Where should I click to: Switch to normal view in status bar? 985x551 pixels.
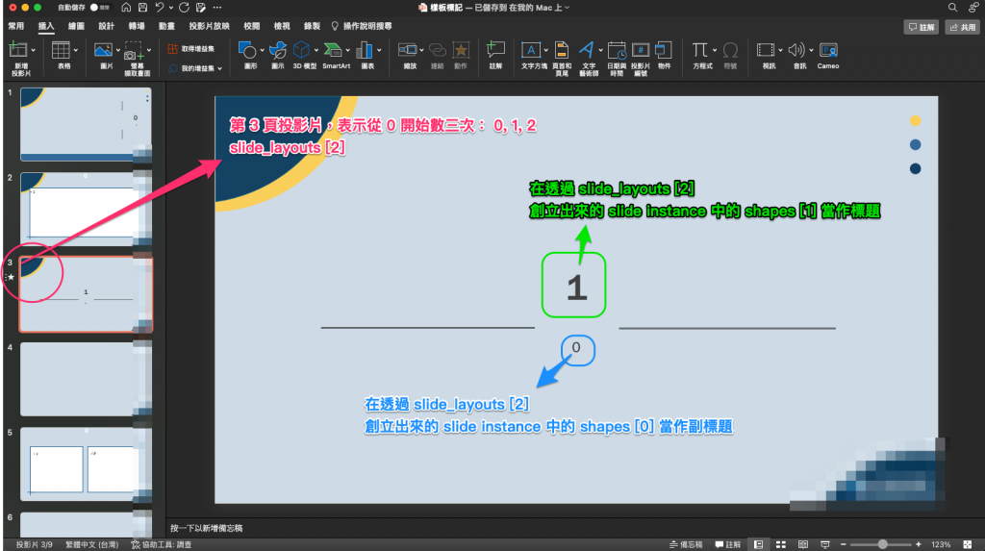(759, 544)
